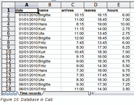Select row 1 header
This screenshot has height=105, width=136.
8,10
